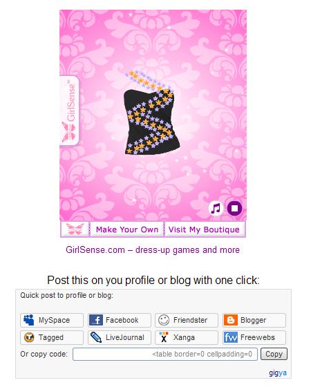
Task: Open the gigya link
Action: point(278,372)
